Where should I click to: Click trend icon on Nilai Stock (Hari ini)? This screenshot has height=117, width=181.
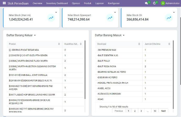51,18
